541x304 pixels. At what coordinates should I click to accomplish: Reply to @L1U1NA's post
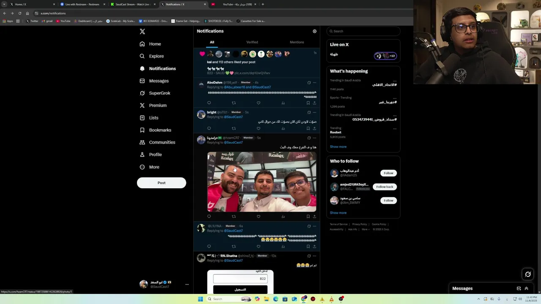209,246
